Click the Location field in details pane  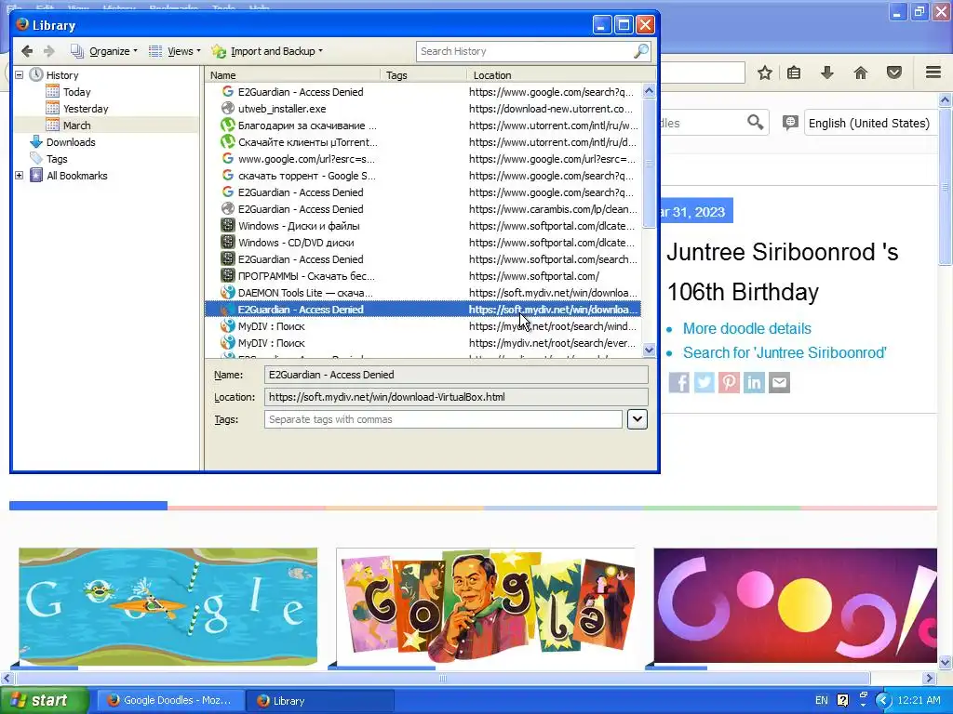tap(456, 397)
